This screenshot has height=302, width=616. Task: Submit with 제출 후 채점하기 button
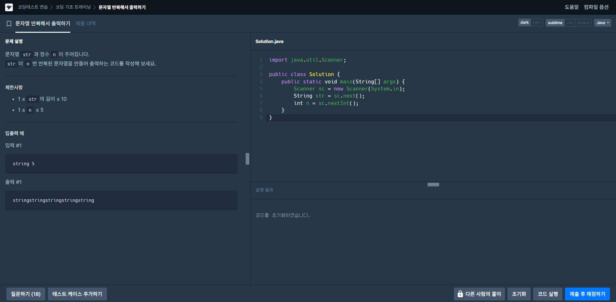[x=587, y=294]
